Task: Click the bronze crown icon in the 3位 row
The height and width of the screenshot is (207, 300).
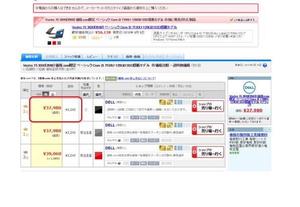Action: tap(26, 152)
